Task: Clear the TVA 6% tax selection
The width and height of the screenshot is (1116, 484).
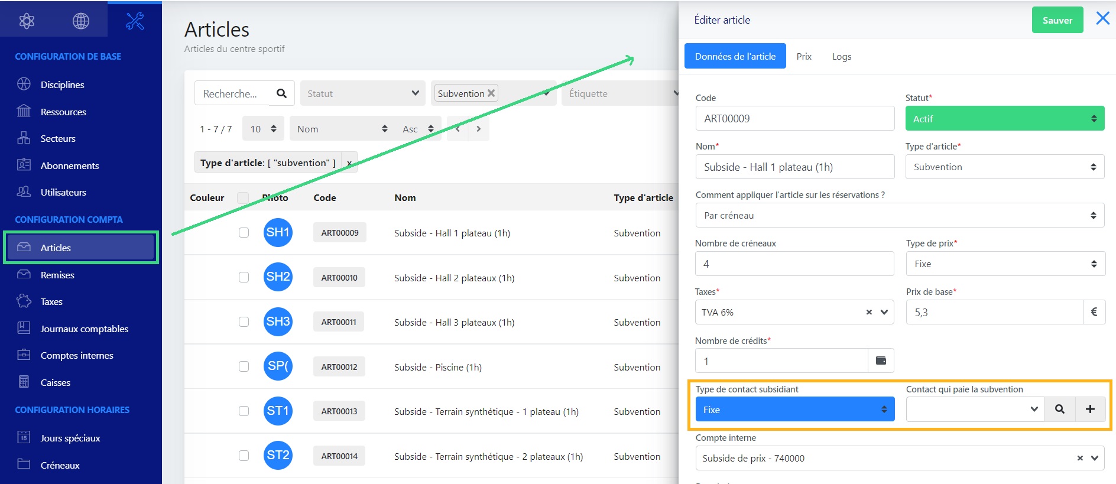Action: [869, 312]
